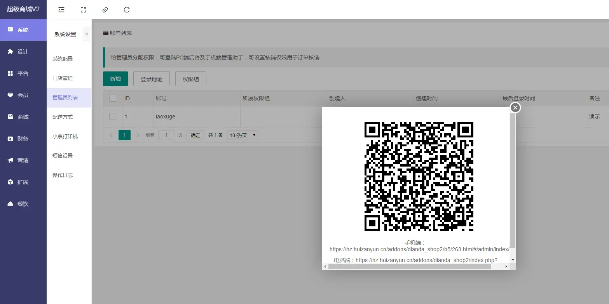Open the 餐饮 section
609x304 pixels.
23,204
